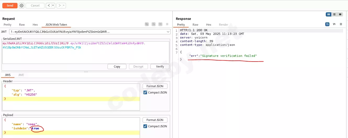Switch response view to Hex tab
The height and width of the screenshot is (138, 348).
209,25
